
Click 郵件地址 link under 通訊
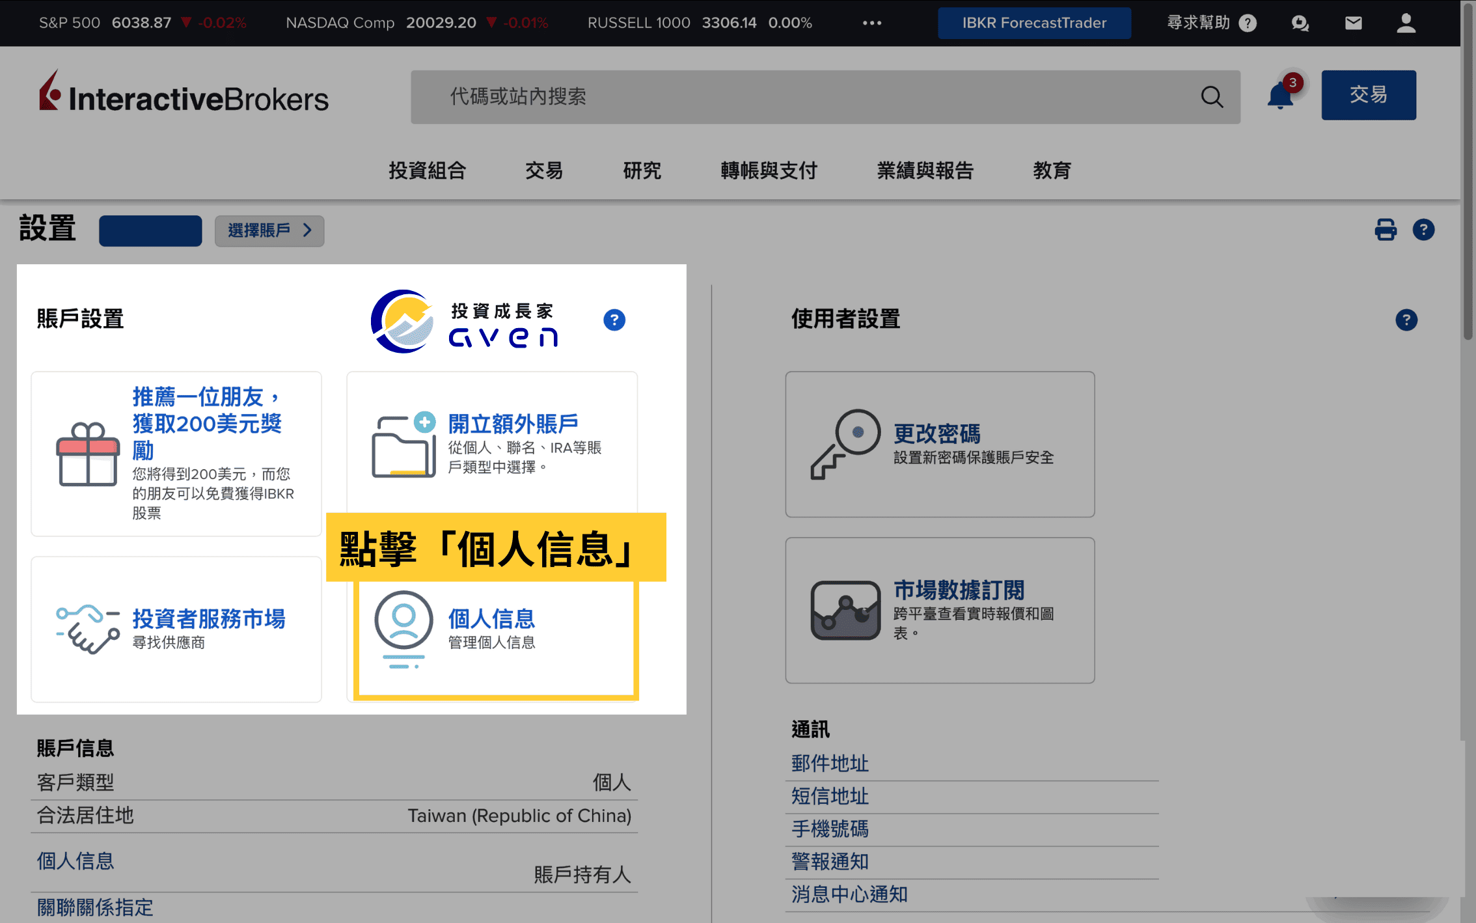(830, 764)
